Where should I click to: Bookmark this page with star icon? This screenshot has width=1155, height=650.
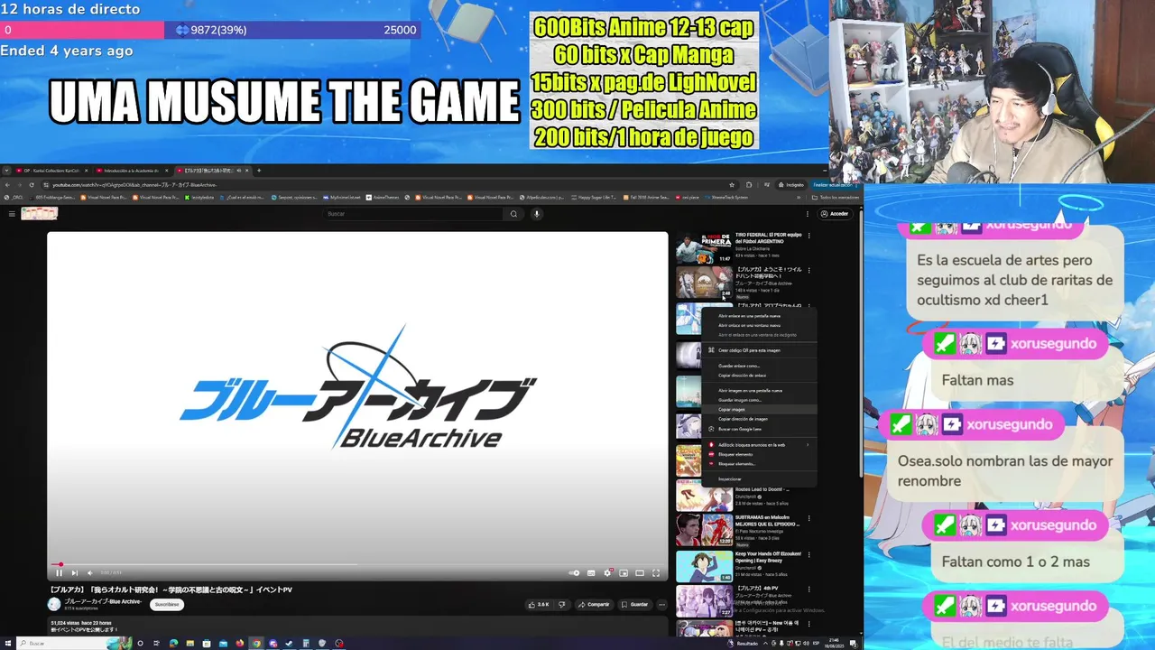(732, 184)
